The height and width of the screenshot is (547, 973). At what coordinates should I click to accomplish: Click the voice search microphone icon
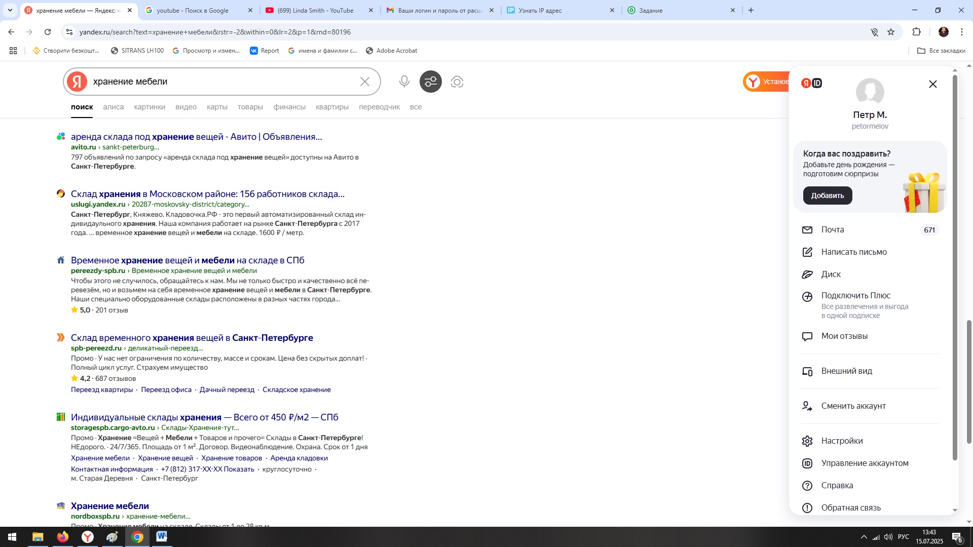pyautogui.click(x=404, y=82)
